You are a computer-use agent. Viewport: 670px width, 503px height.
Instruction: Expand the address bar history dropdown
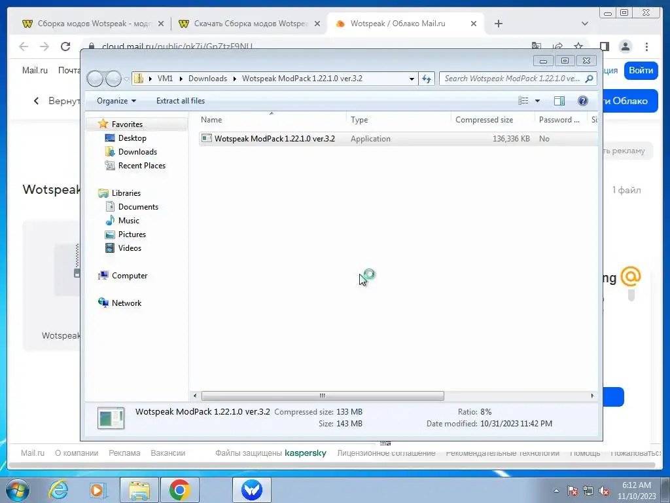[412, 79]
